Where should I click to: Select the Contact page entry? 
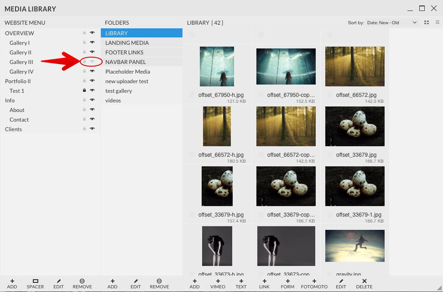19,119
